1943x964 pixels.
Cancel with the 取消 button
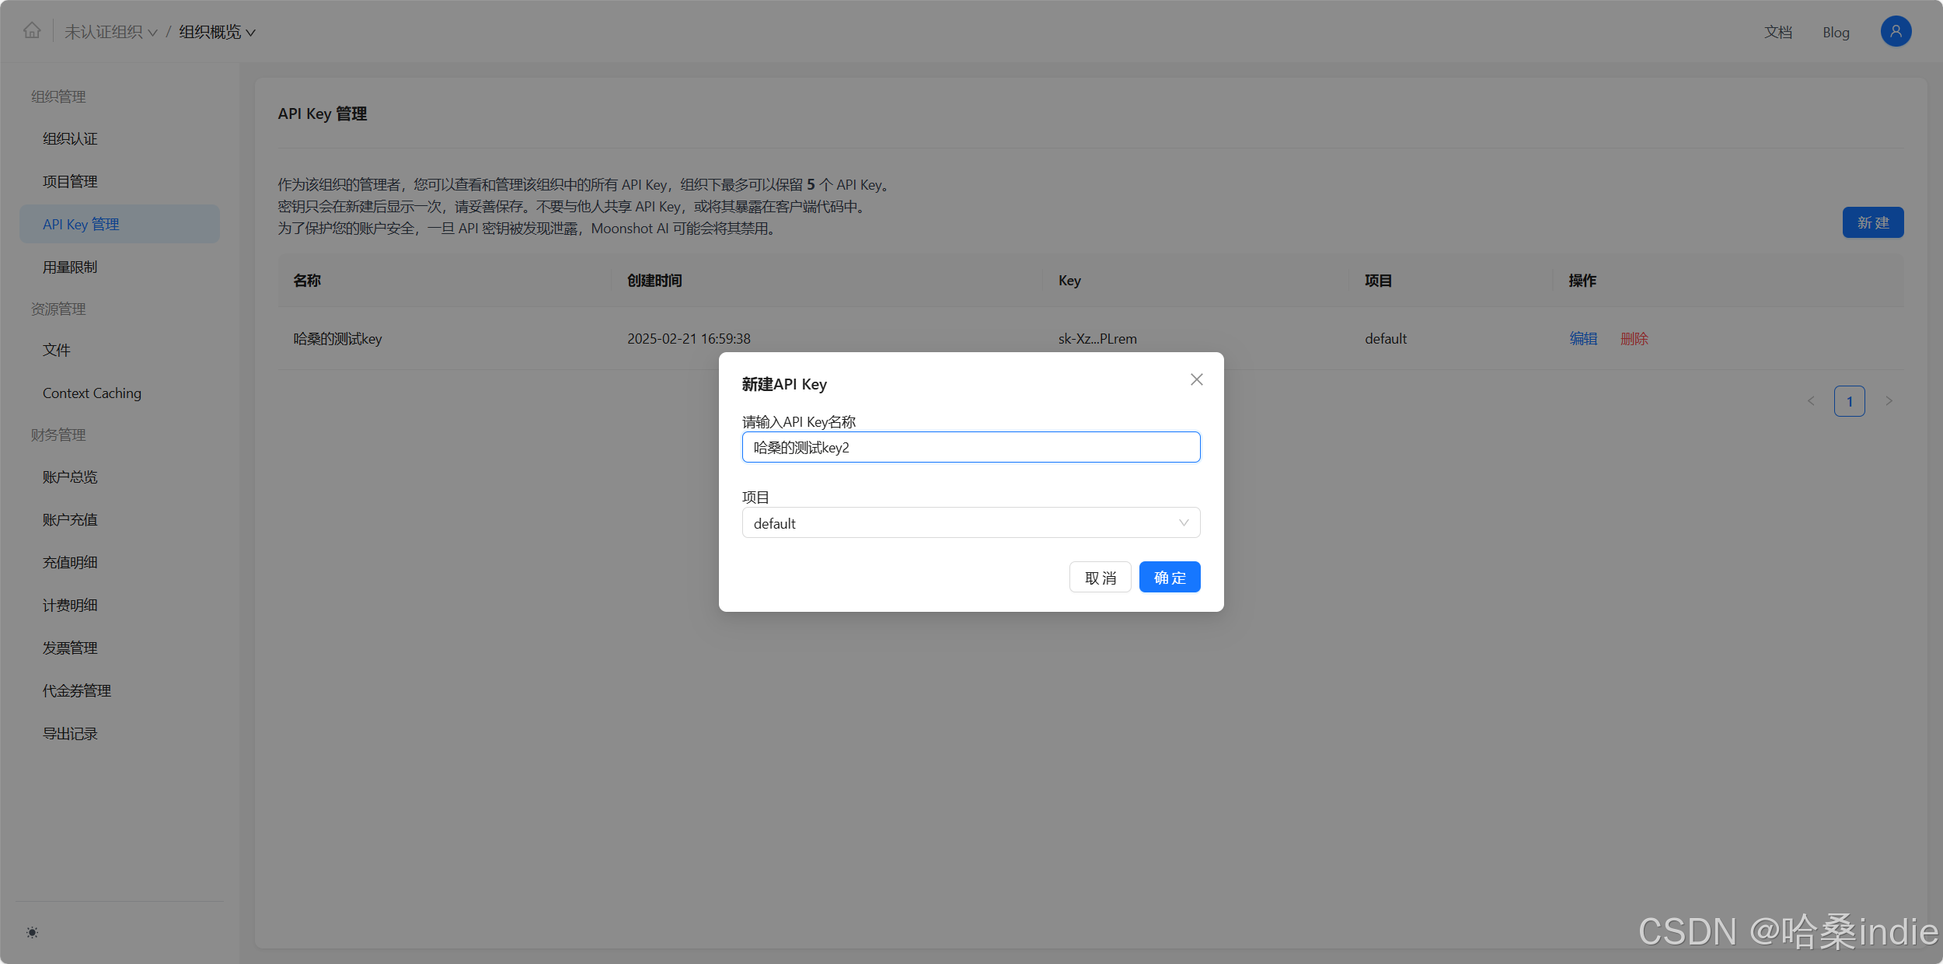1100,578
